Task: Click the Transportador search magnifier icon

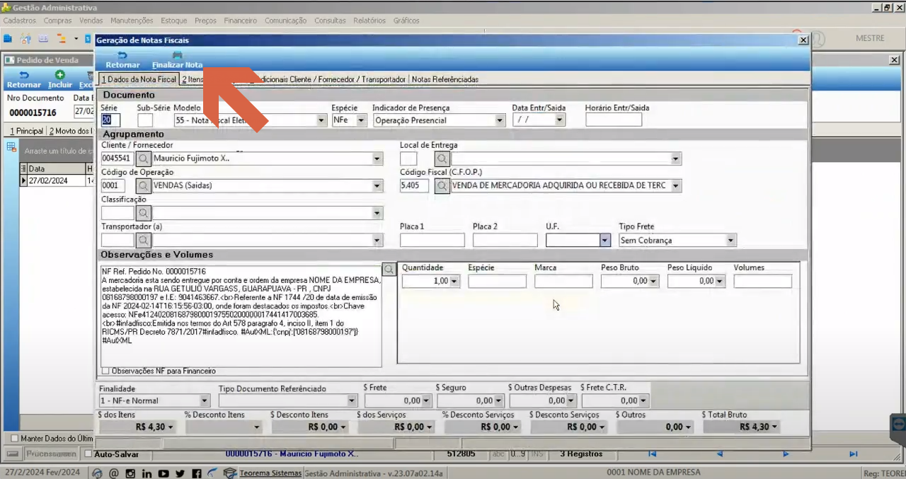Action: (x=143, y=240)
